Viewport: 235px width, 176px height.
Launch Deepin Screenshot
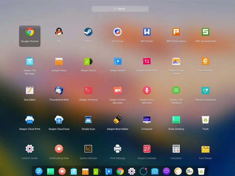point(147,61)
